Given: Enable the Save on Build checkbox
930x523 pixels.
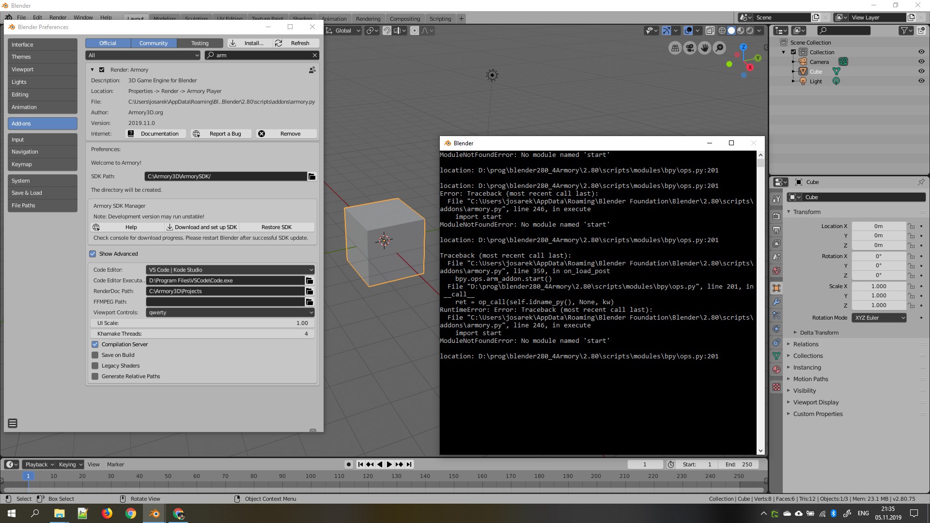Looking at the screenshot, I should [x=95, y=355].
